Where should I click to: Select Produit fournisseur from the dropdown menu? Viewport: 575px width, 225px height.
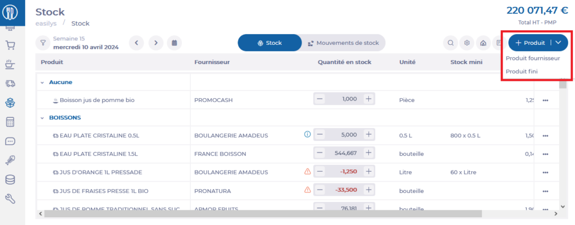pos(532,58)
